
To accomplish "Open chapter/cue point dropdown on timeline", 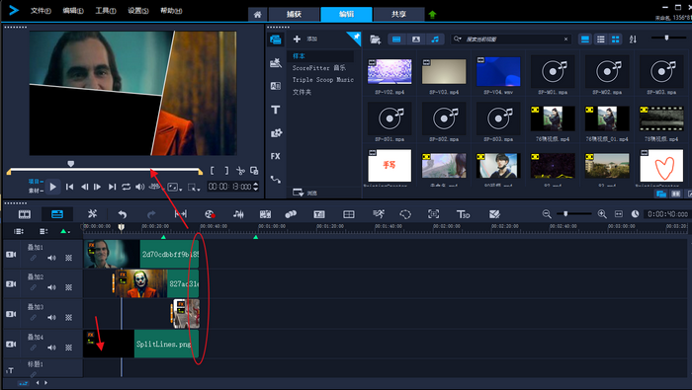I will pos(65,231).
